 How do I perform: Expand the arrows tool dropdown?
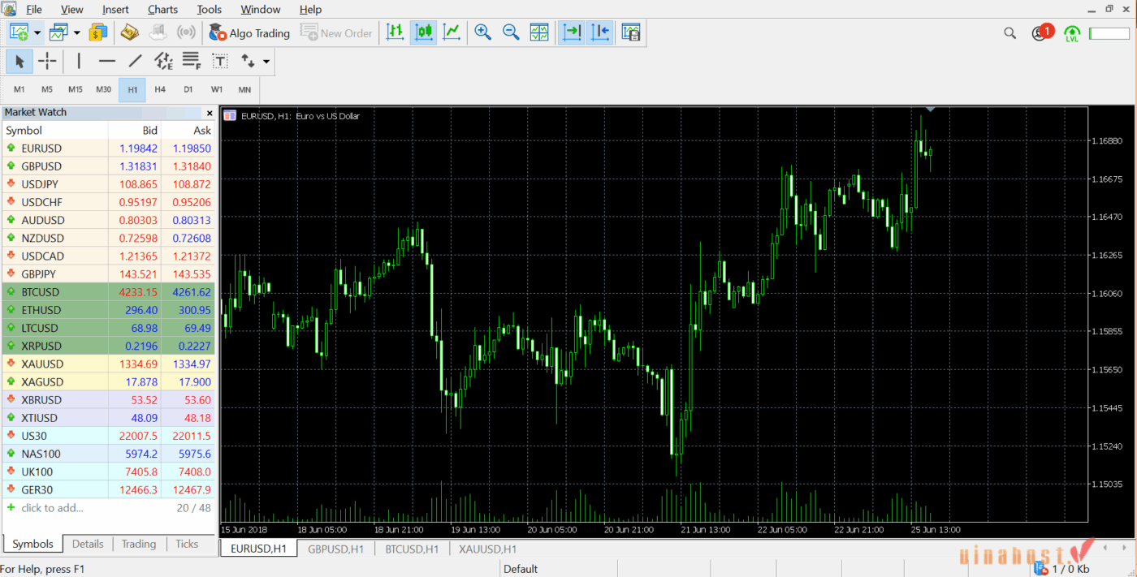click(x=266, y=61)
